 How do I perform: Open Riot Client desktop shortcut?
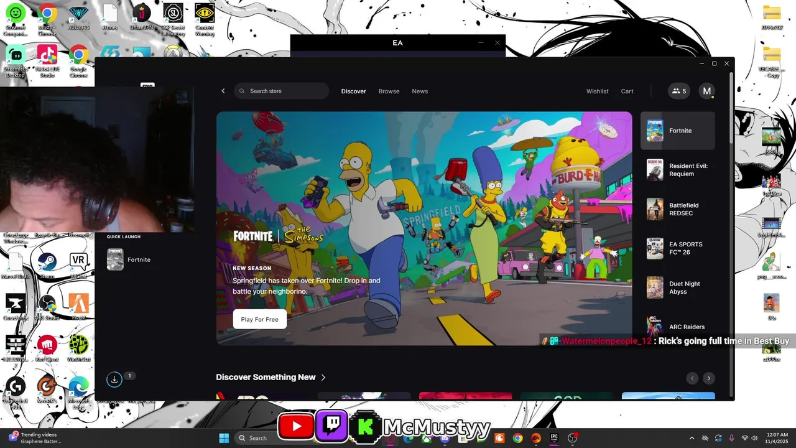point(47,348)
